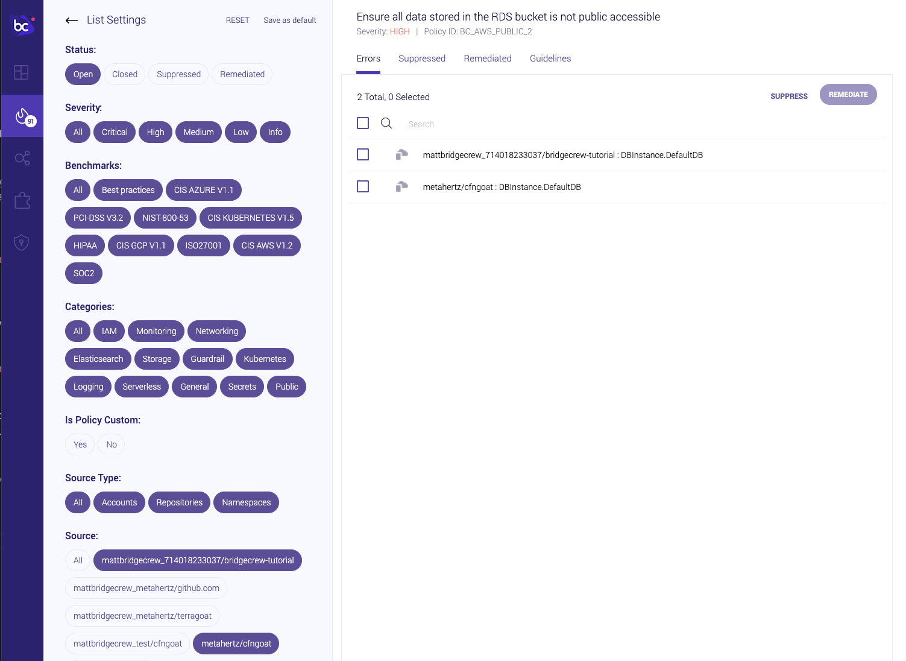Open the Dashboard icon in sidebar
This screenshot has width=906, height=661.
(21, 72)
